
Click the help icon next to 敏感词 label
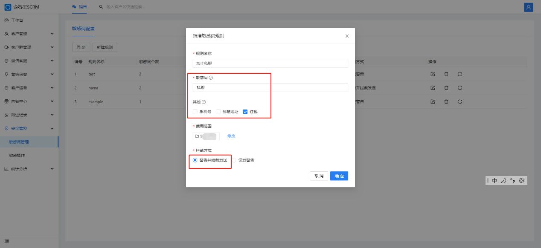[x=211, y=78]
